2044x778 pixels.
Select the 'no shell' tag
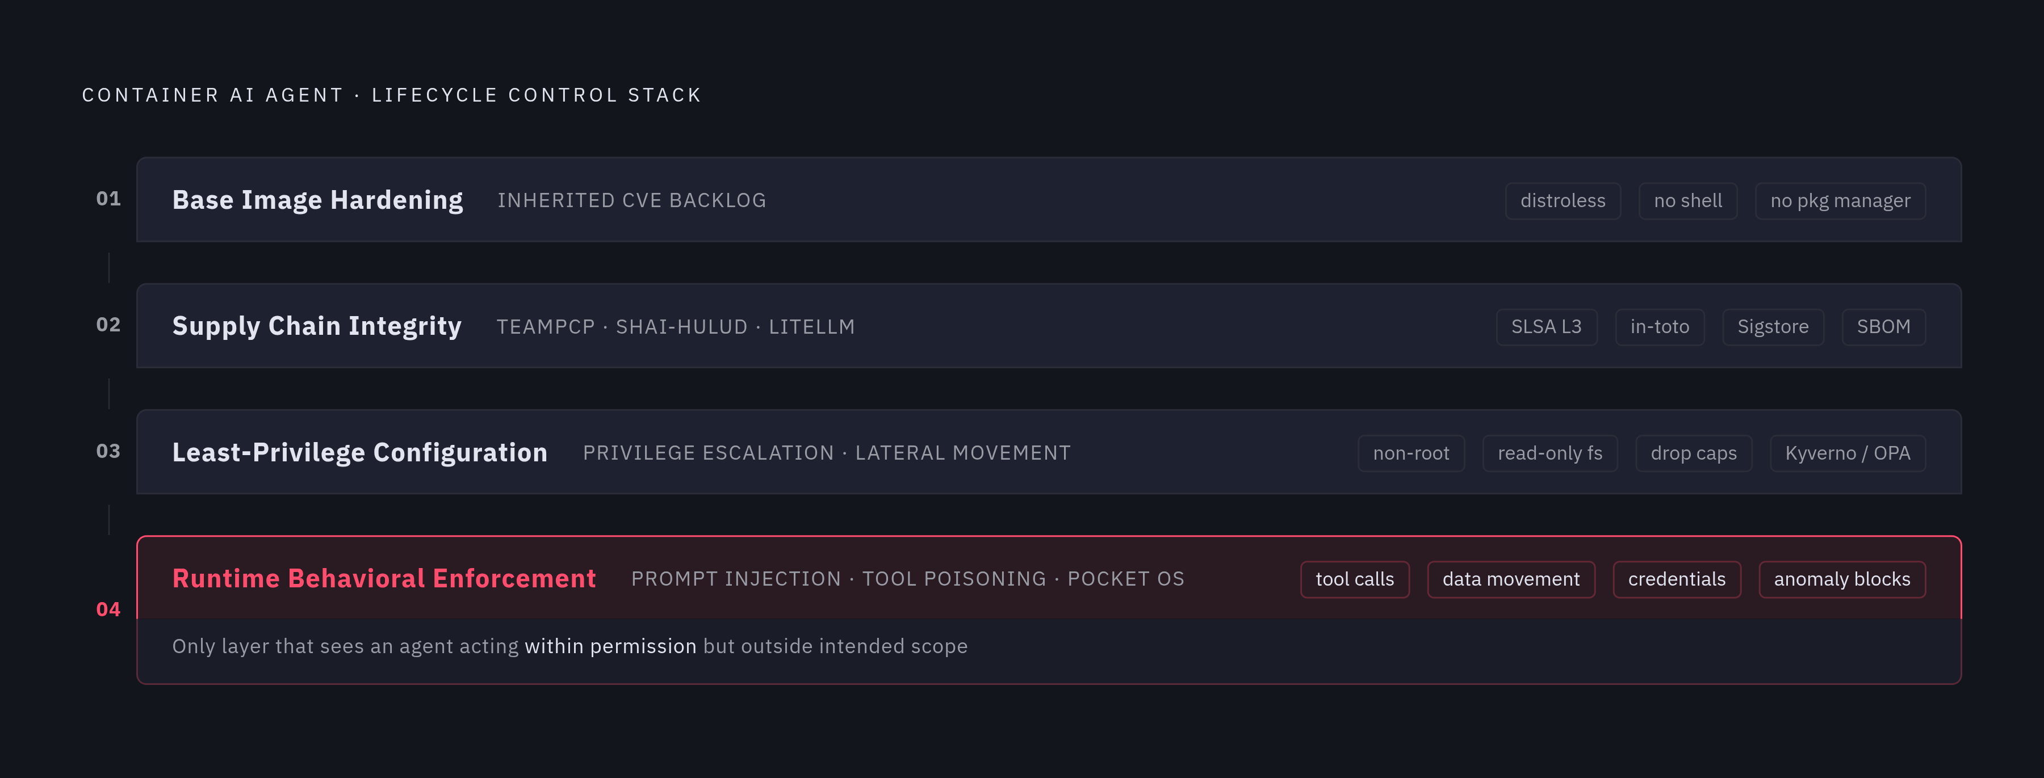click(x=1688, y=201)
